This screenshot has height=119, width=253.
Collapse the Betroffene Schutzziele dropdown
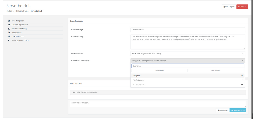pos(187,61)
